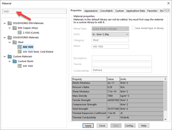The height and width of the screenshot is (130, 172).
Task: Click the DIN Copper Alloys folder icon
Action: click(15, 28)
